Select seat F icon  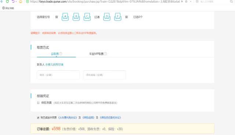(x=118, y=17)
